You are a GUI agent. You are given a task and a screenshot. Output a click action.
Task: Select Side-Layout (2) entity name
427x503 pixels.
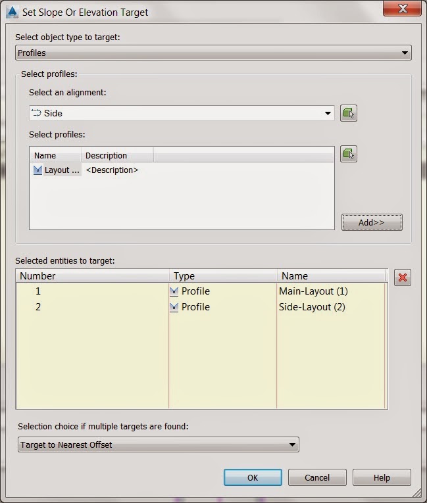[312, 307]
